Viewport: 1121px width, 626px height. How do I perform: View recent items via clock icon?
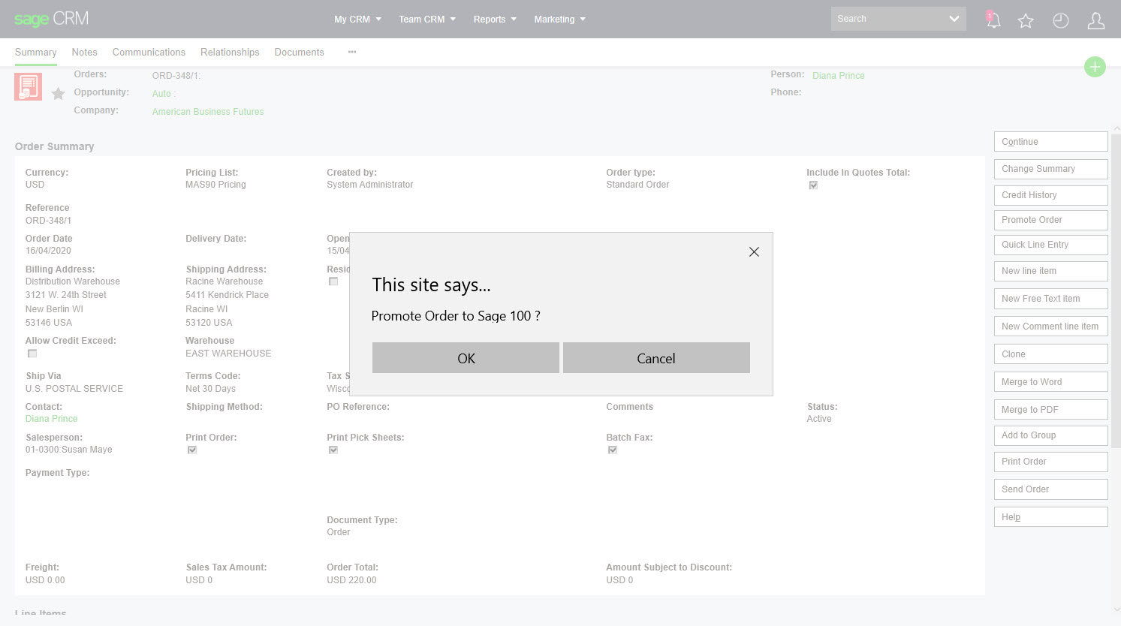[1060, 20]
